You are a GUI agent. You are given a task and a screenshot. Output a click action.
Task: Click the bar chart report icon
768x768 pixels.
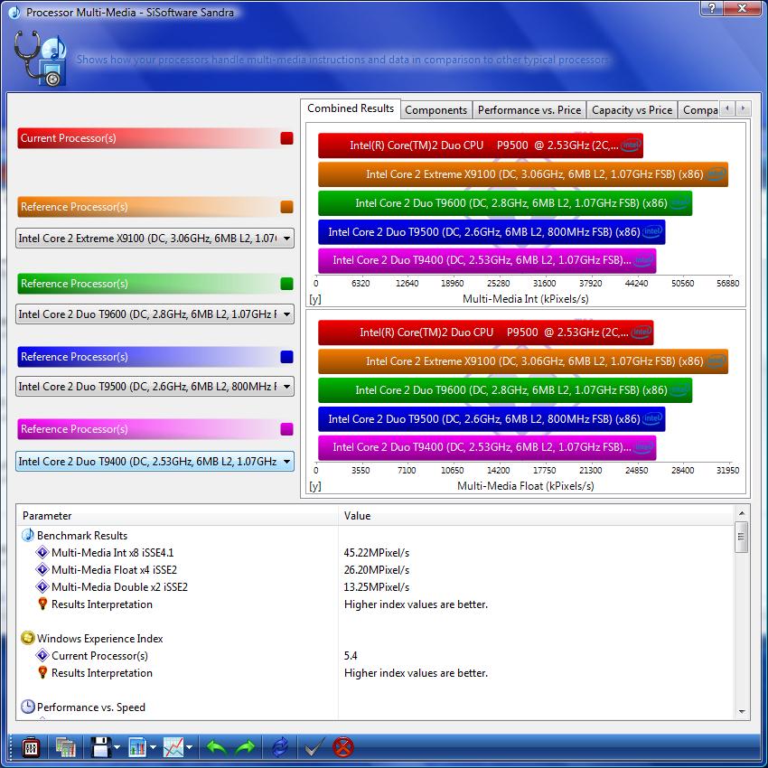click(x=137, y=747)
